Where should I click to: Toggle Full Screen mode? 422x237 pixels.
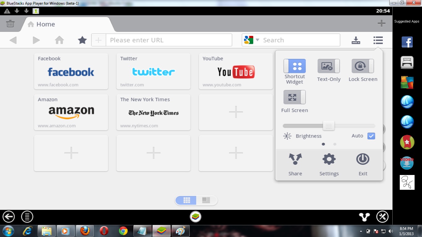coord(295,97)
